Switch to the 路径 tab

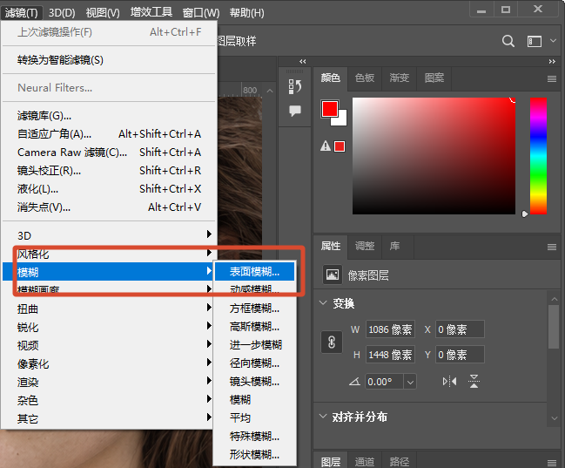click(x=400, y=462)
